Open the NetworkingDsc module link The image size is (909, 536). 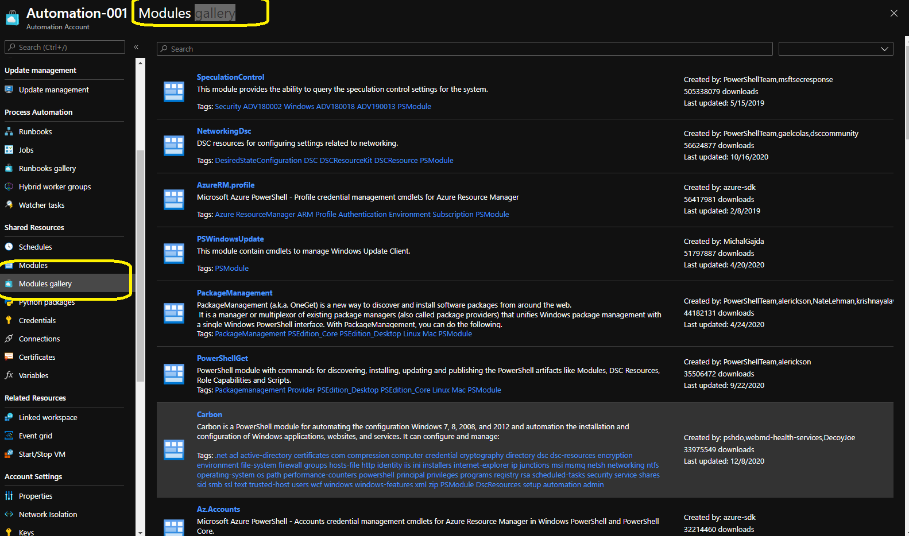pos(224,131)
